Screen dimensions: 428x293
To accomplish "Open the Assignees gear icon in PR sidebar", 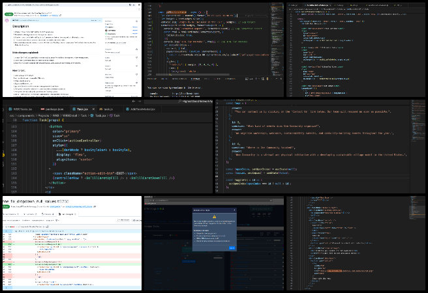I will point(136,49).
